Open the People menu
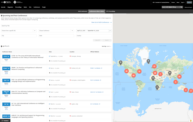The image size is (193, 122). point(44,7)
